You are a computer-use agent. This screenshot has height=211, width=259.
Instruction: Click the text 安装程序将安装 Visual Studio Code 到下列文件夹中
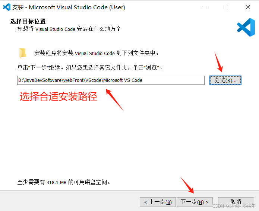(97, 53)
